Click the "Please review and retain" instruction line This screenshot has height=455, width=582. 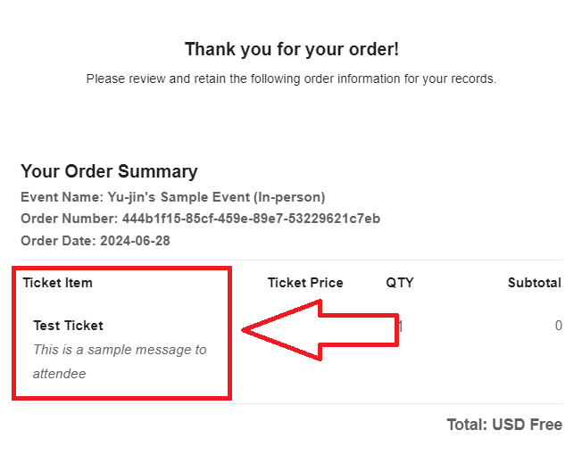[291, 79]
